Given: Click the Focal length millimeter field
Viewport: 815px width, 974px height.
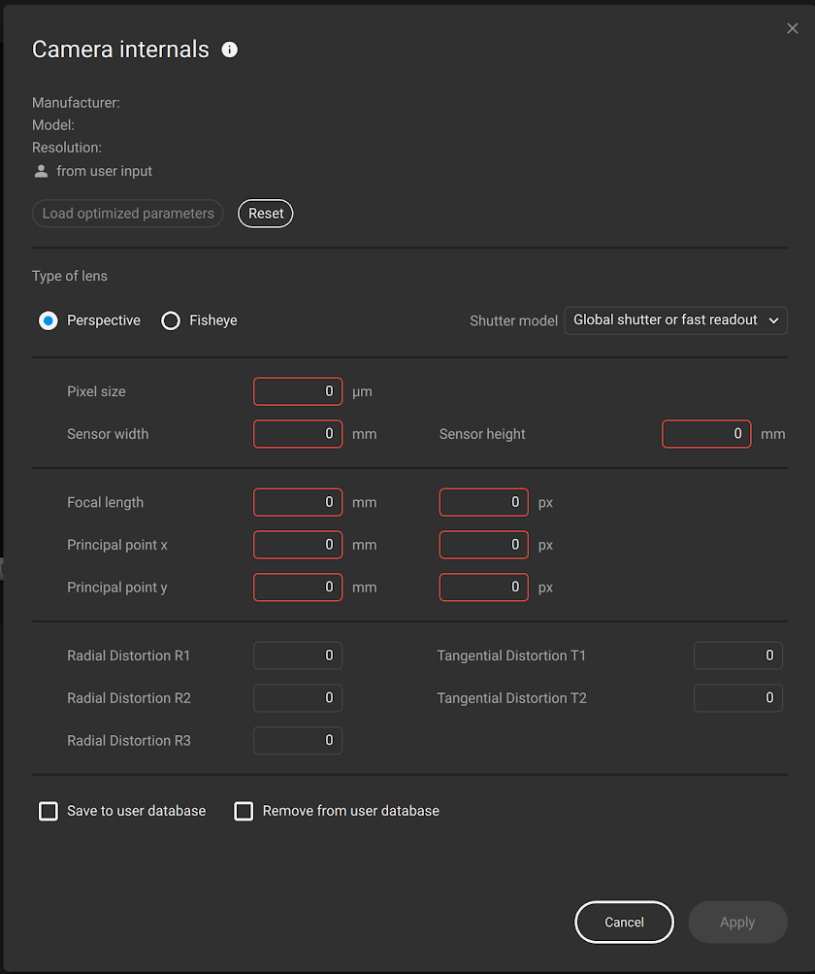Looking at the screenshot, I should coord(298,502).
